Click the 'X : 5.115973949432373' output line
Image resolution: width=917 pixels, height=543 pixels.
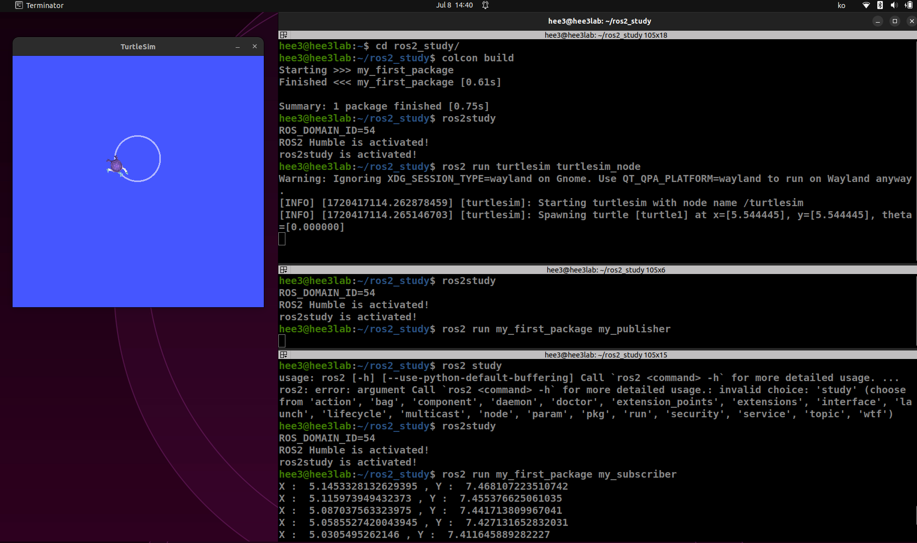tap(421, 499)
